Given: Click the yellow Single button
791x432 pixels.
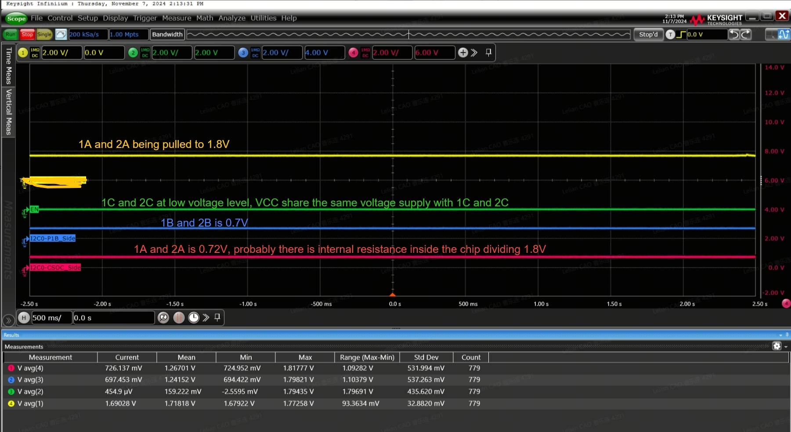Looking at the screenshot, I should pos(44,34).
